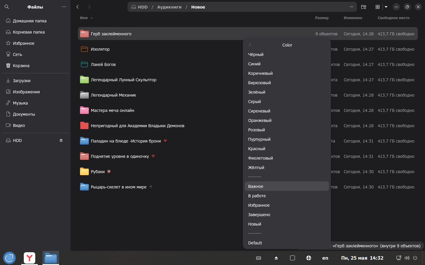Sort files by the Имя column header
The height and width of the screenshot is (265, 425).
(84, 18)
